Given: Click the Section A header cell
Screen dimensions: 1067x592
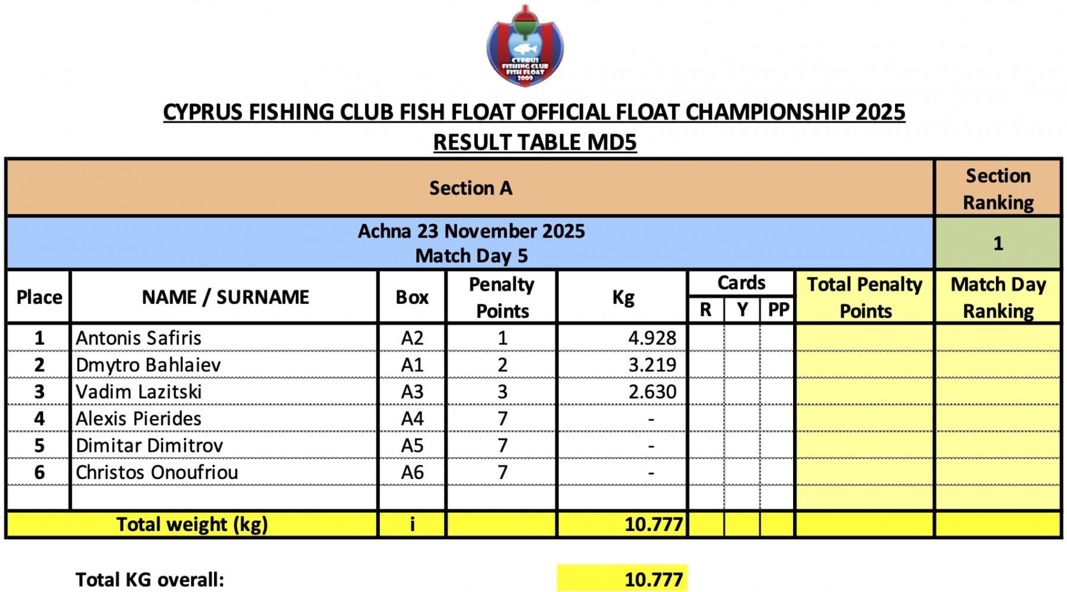Looking at the screenshot, I should 470,188.
